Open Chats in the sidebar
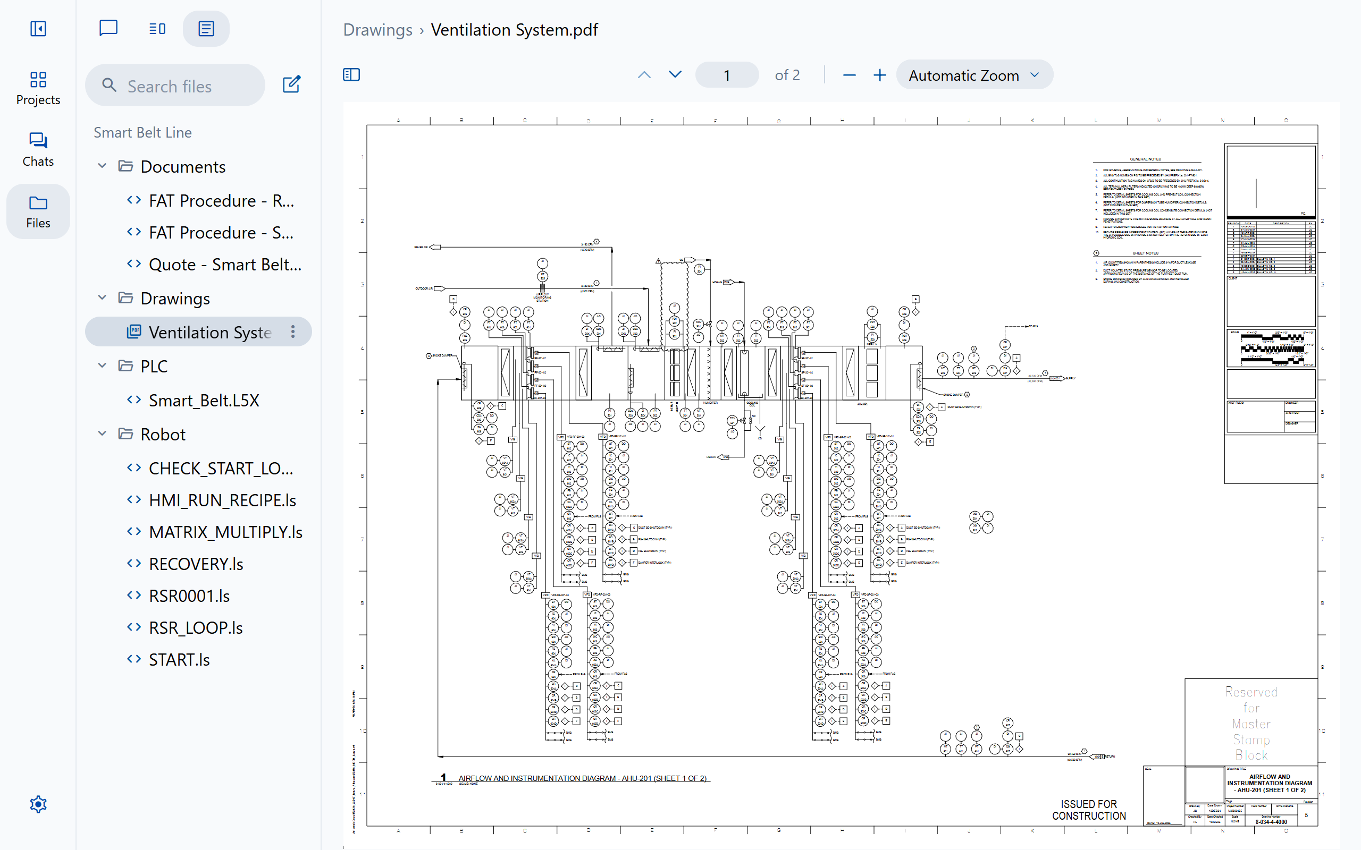1361x850 pixels. click(38, 150)
